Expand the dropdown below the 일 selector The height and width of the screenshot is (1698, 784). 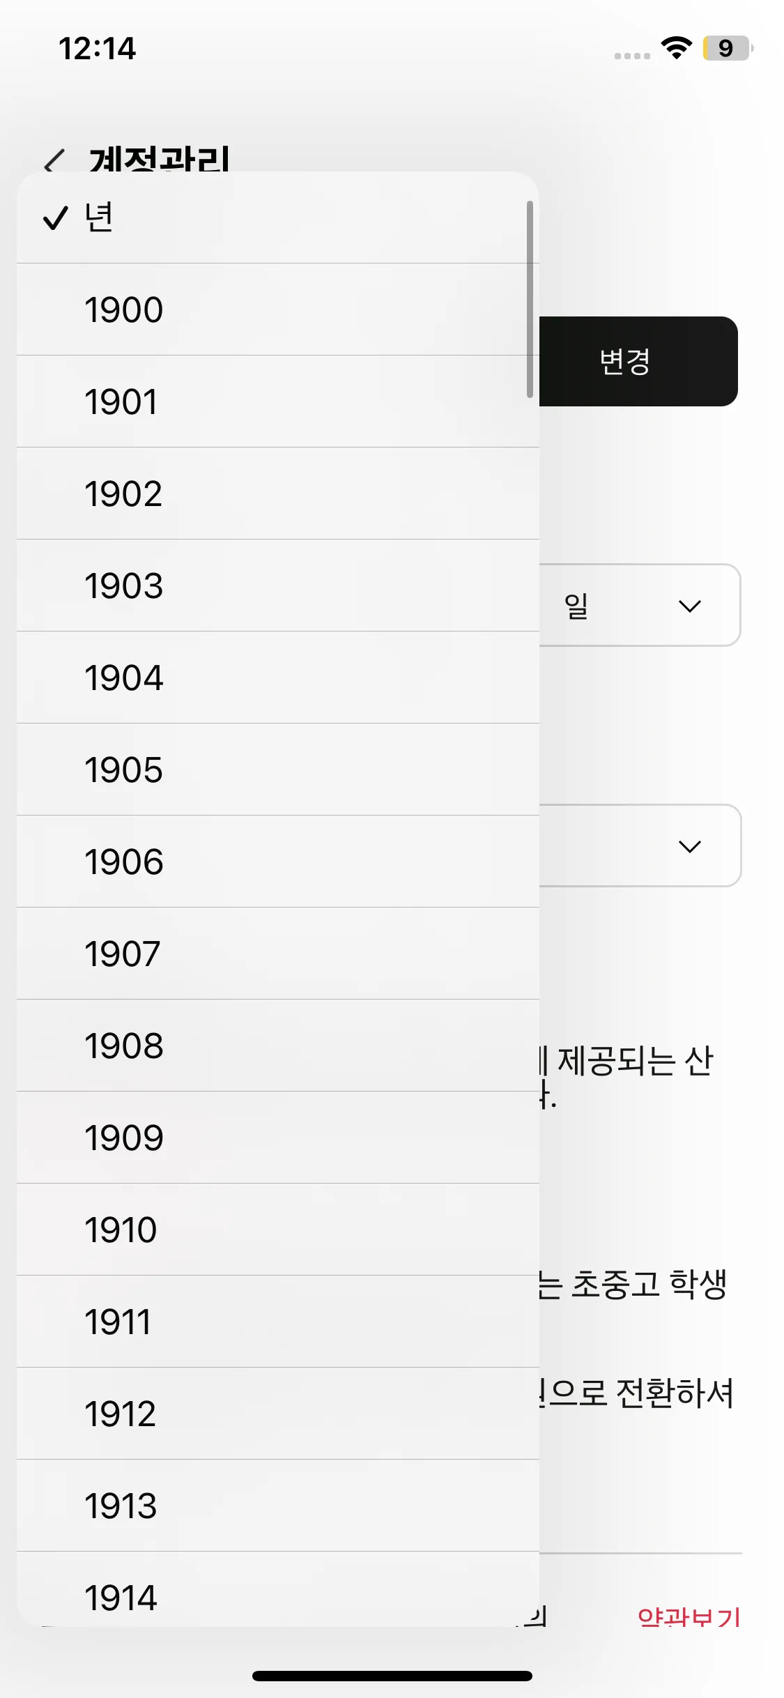point(638,846)
